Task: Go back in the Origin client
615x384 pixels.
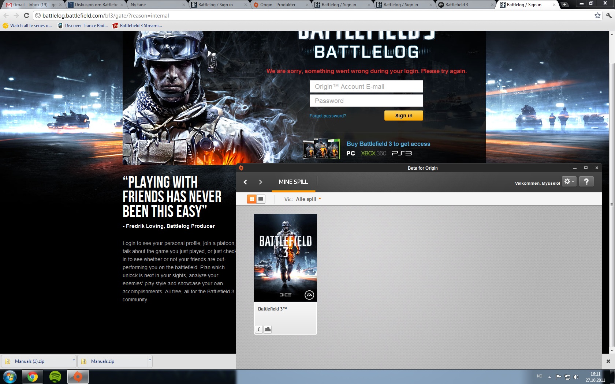Action: 245,182
